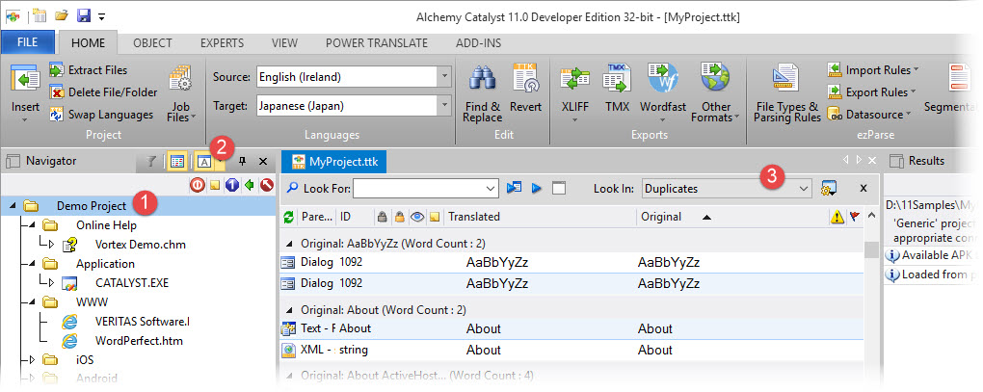Switch to the OBJECT ribbon tab

[152, 43]
